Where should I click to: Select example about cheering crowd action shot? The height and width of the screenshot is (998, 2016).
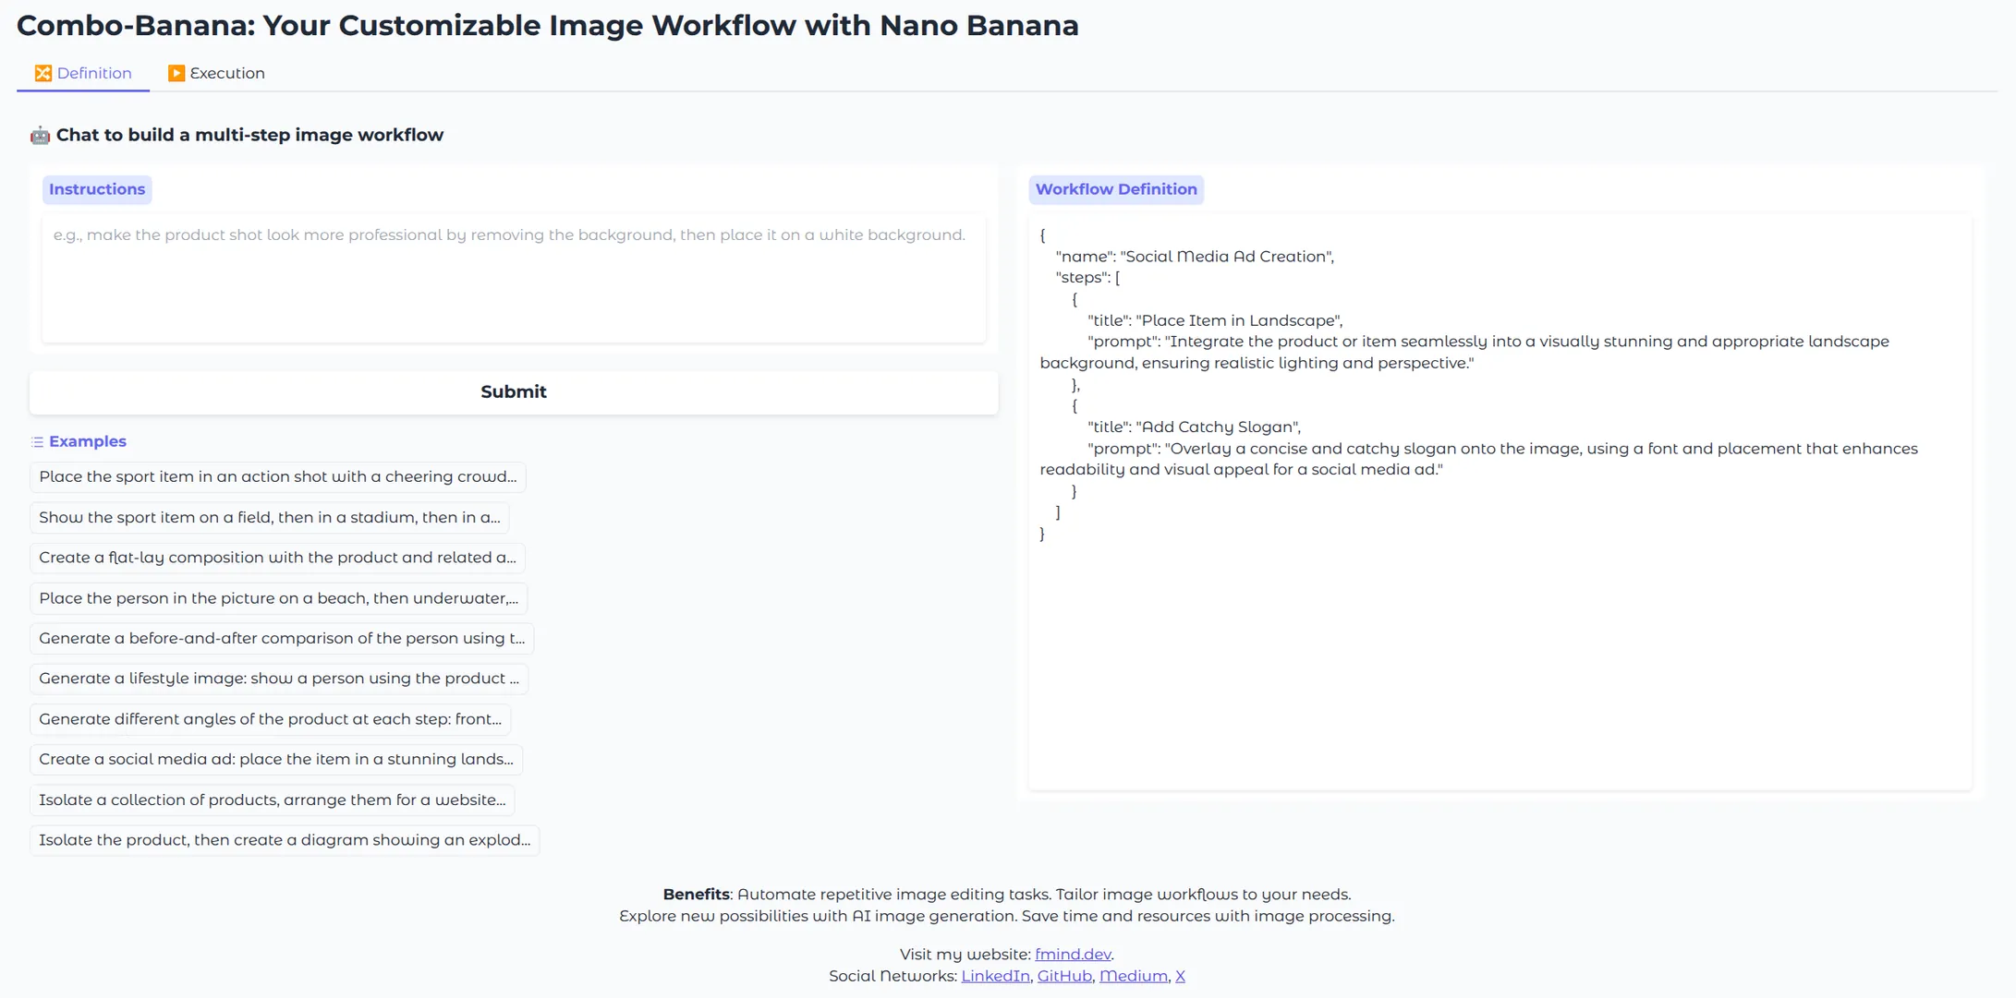click(x=278, y=476)
